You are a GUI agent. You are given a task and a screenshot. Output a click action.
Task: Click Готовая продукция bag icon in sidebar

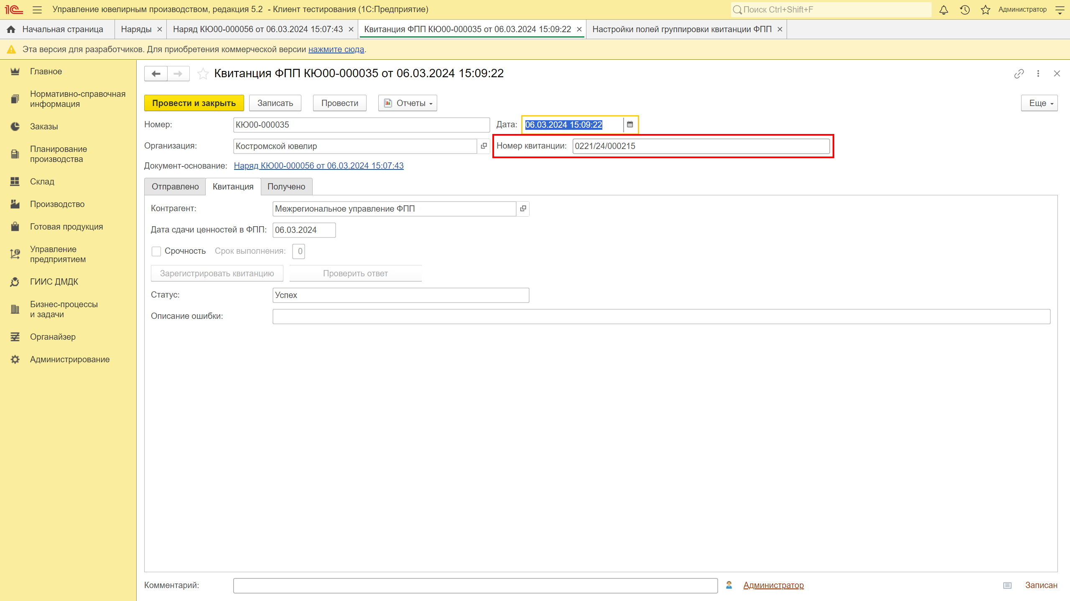click(15, 227)
